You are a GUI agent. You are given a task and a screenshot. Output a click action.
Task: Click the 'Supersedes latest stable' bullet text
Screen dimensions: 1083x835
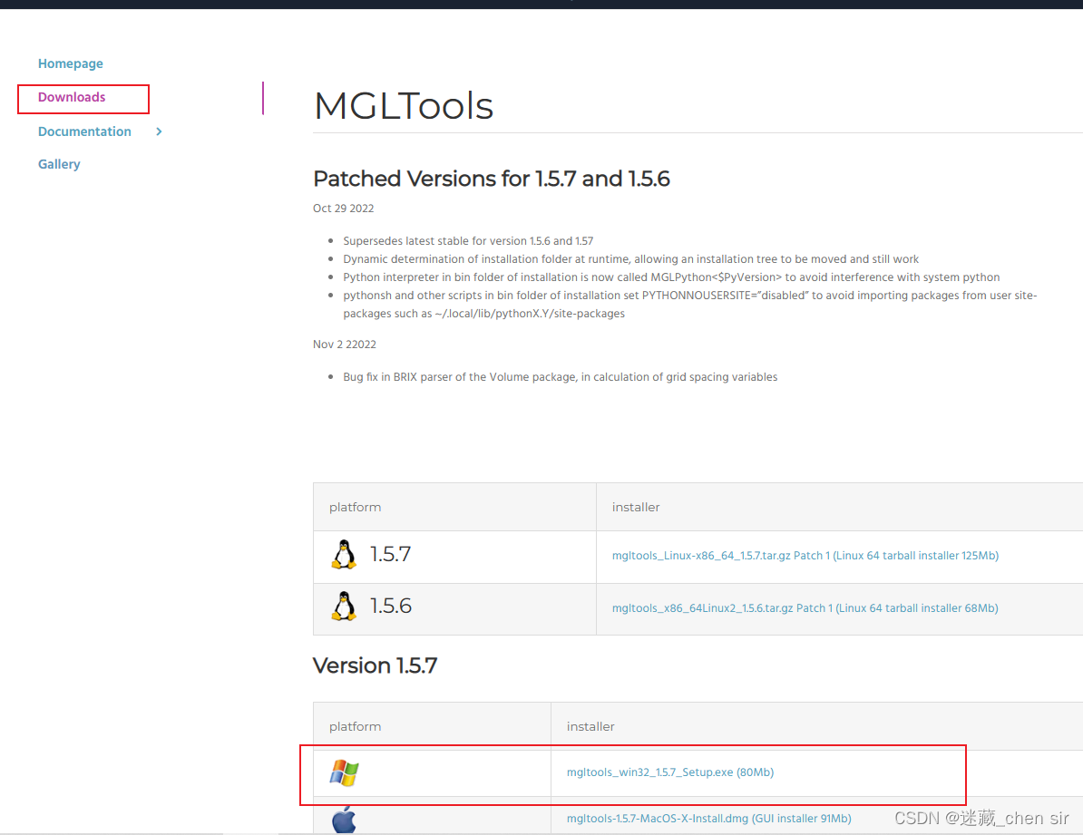coord(468,241)
